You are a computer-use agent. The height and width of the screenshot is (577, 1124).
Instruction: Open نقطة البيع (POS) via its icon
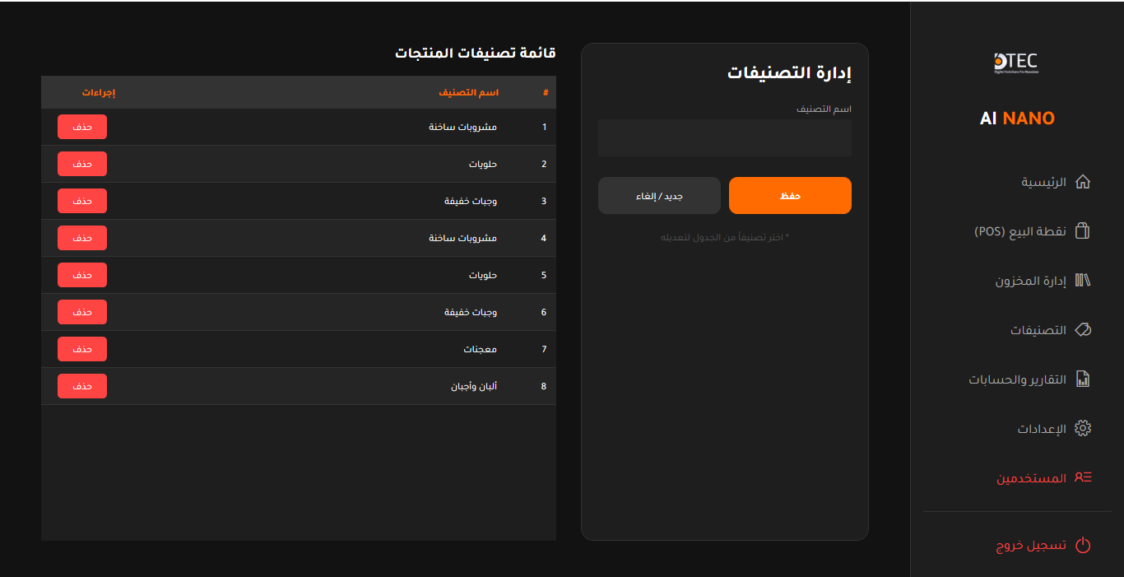point(1084,230)
